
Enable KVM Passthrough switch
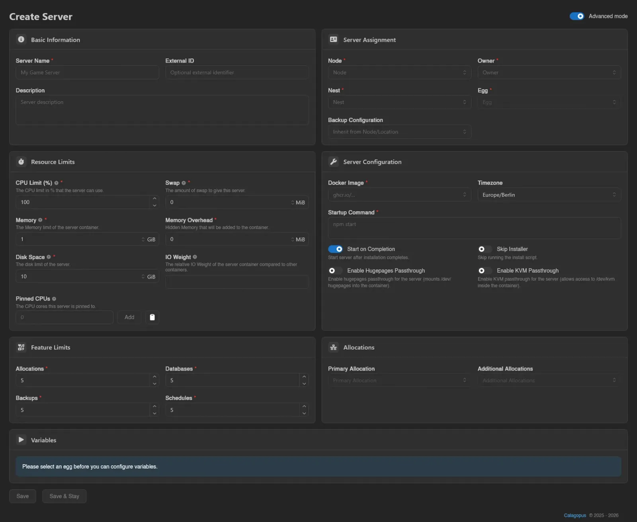(x=485, y=271)
